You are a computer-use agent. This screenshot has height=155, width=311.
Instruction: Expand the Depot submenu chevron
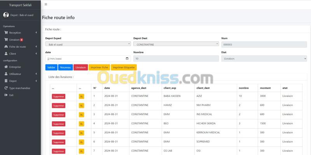click(36, 81)
